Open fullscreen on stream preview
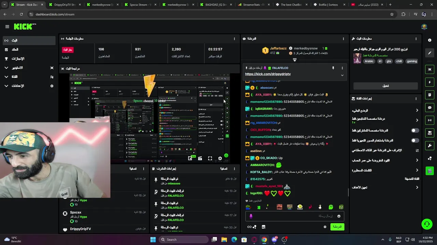The image size is (437, 245). (210, 158)
